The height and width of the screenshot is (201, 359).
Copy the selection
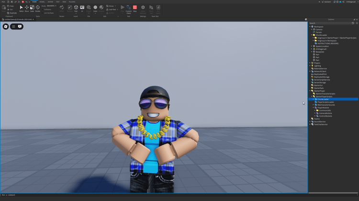click(x=11, y=6)
